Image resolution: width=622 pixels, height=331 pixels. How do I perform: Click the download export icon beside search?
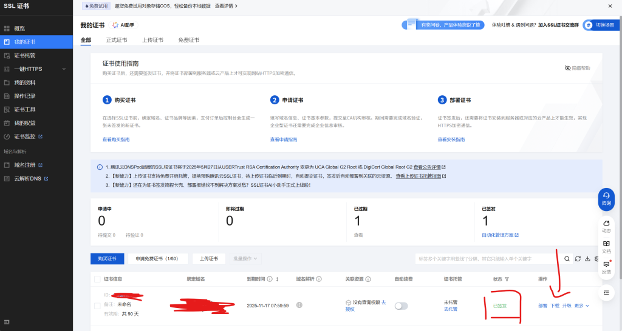click(x=587, y=258)
